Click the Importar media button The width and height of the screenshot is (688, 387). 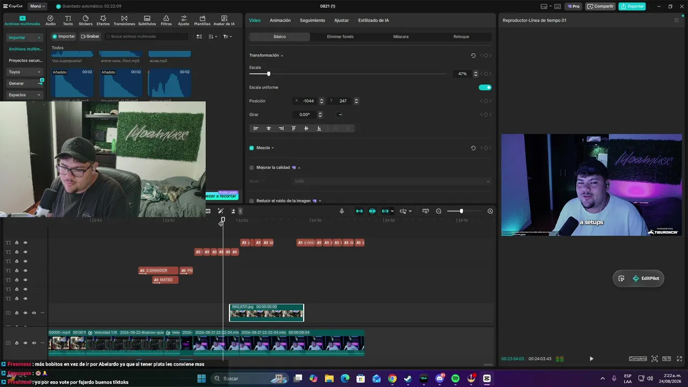pyautogui.click(x=63, y=37)
